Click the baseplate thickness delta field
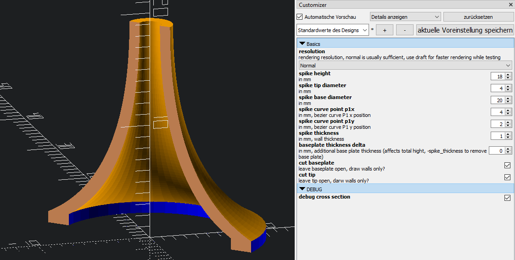 point(497,151)
